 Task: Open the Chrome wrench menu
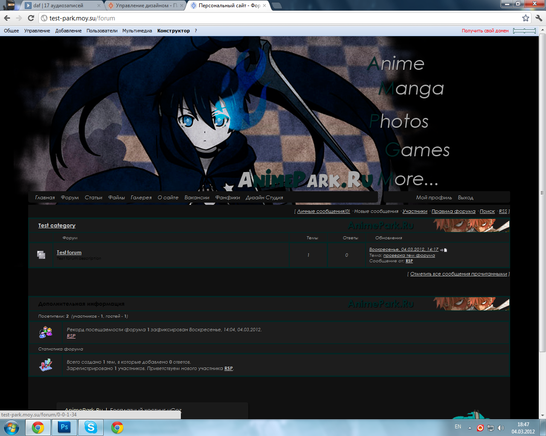click(x=539, y=18)
